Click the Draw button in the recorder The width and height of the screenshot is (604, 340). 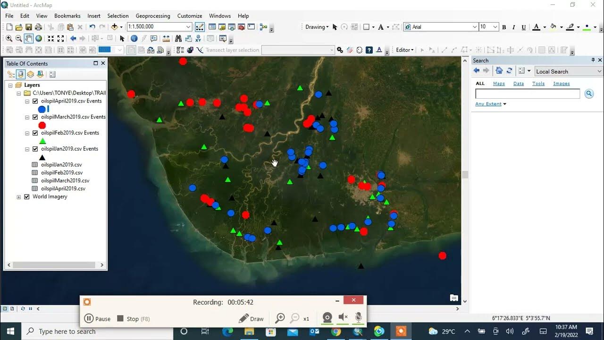pos(251,319)
